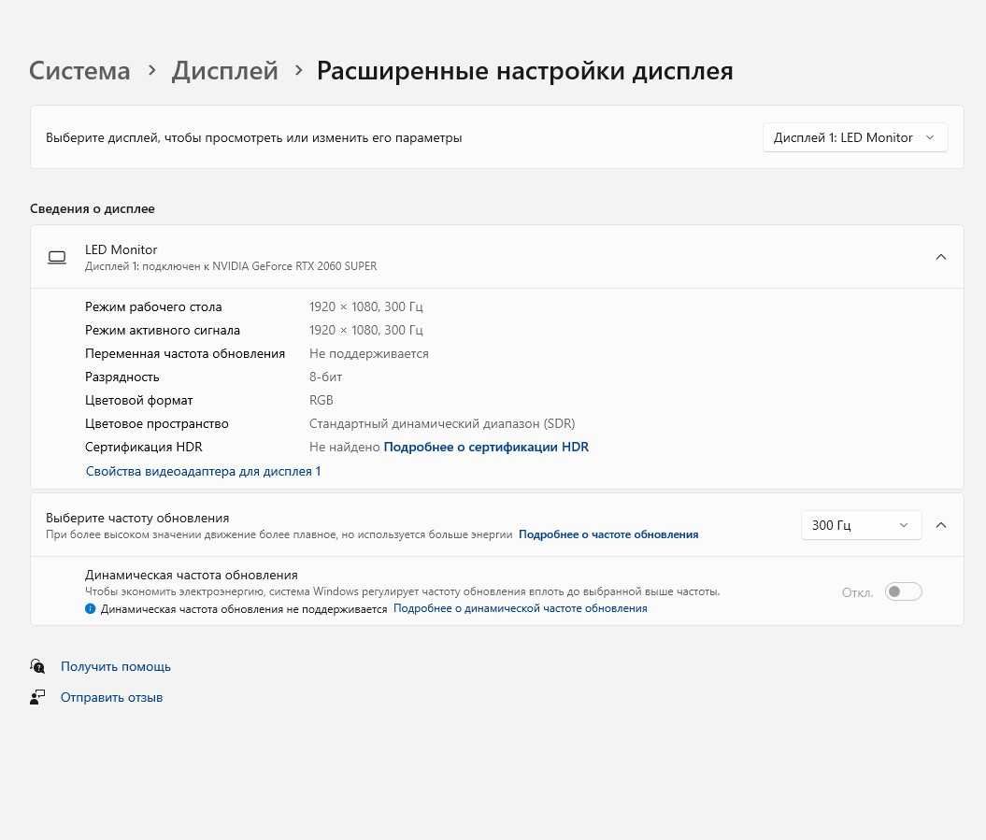Click Стандартный динамический диапазон (SDR) value
Screen dimensions: 986x840
pyautogui.click(x=442, y=424)
